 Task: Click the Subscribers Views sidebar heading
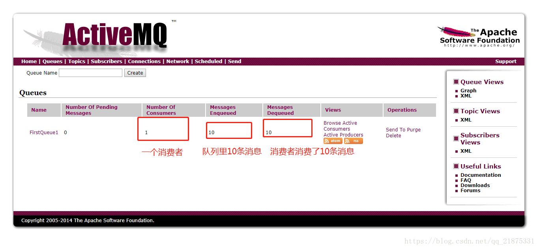(480, 139)
